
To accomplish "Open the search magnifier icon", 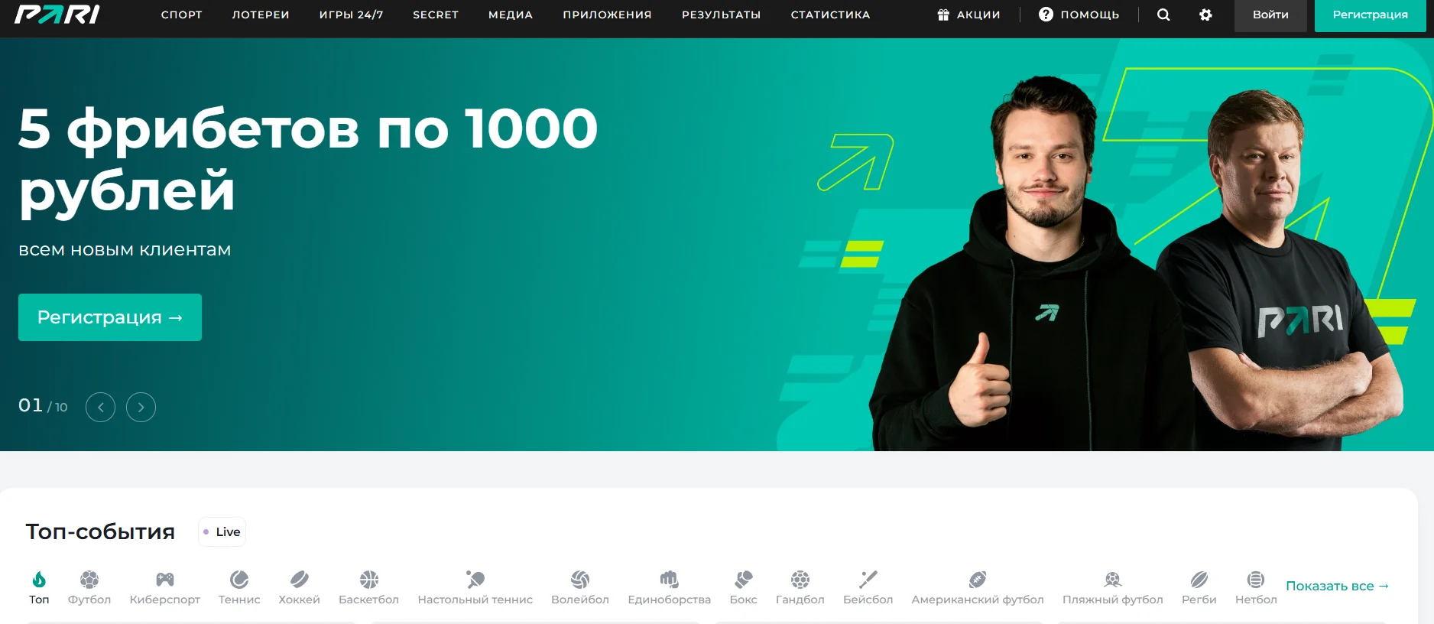I will (1163, 15).
